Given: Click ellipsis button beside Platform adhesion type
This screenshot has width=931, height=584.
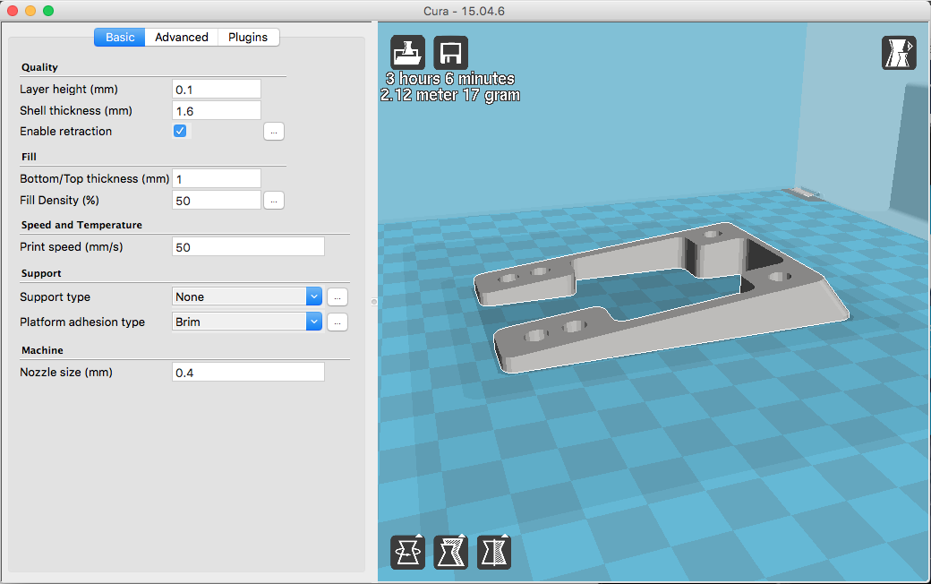Looking at the screenshot, I should [337, 322].
